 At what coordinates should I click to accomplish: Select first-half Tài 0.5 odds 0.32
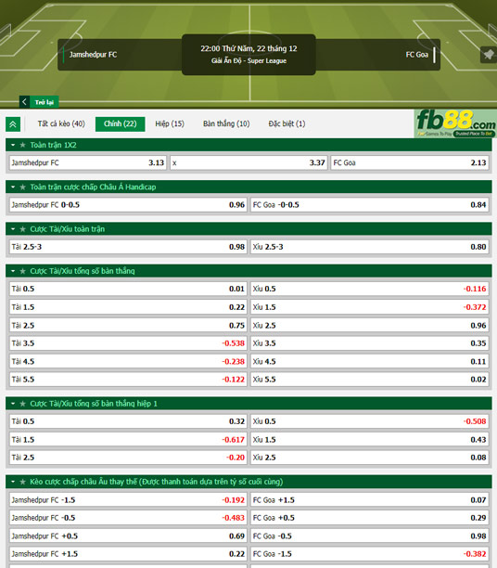pyautogui.click(x=128, y=421)
